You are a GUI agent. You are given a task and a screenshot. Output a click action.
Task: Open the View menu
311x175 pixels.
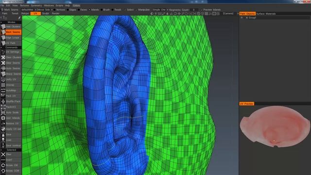pyautogui.click(x=15, y=5)
